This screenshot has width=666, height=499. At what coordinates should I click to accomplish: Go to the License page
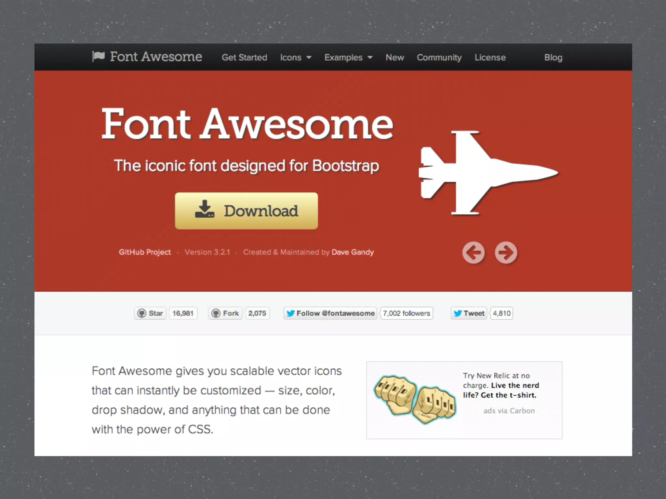point(490,58)
